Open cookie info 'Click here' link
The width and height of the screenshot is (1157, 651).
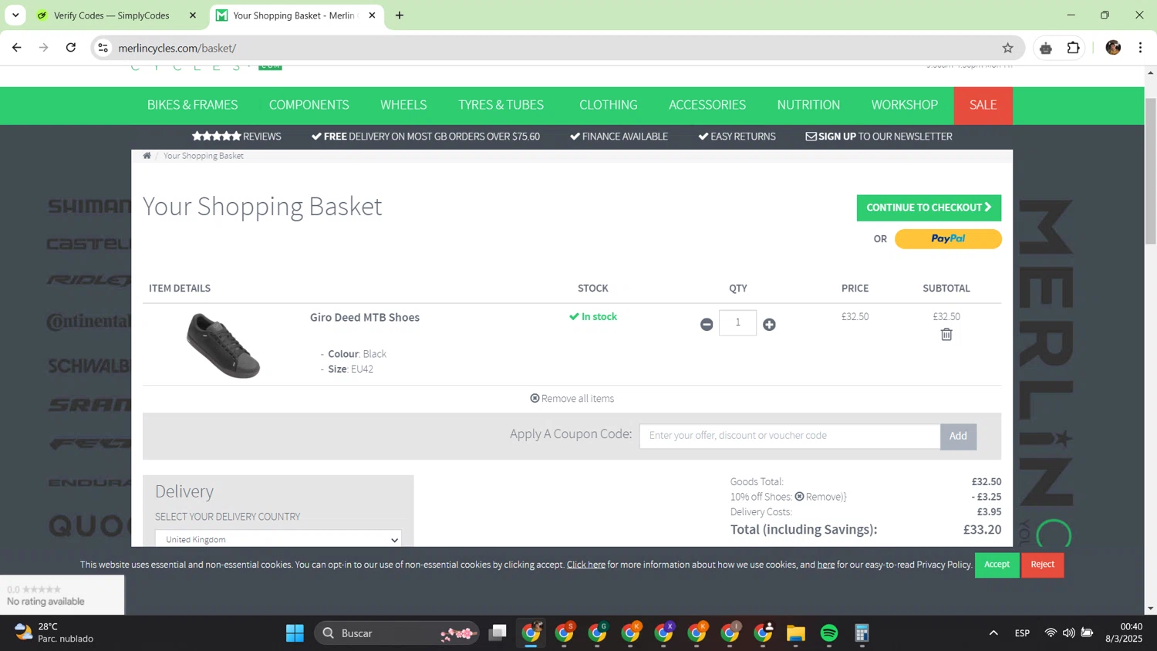[586, 565]
